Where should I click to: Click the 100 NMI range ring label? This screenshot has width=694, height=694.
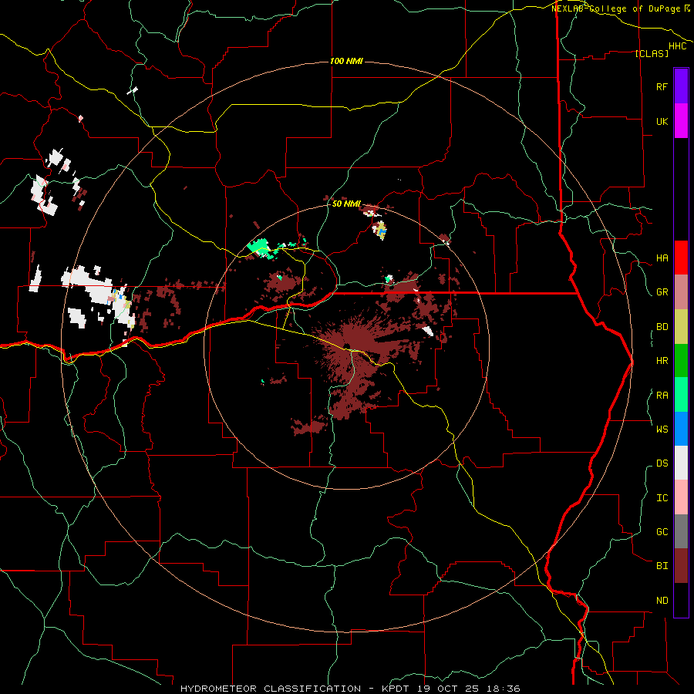click(x=346, y=61)
